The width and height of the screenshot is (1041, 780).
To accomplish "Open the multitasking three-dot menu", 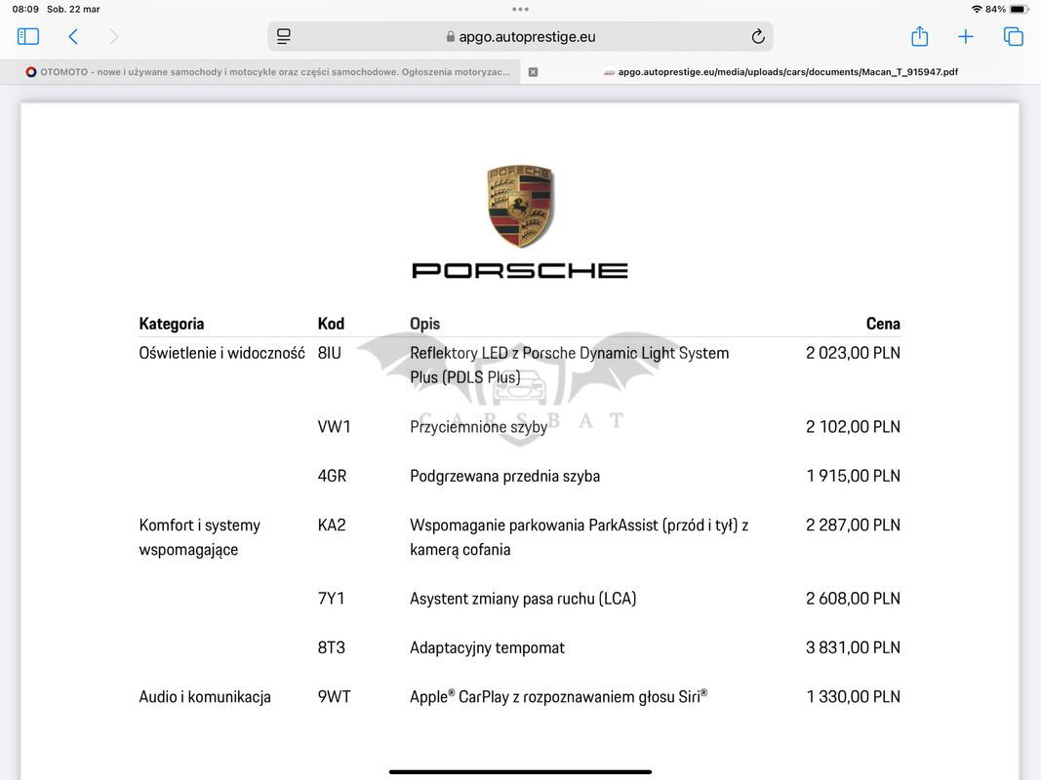I will 520,9.
